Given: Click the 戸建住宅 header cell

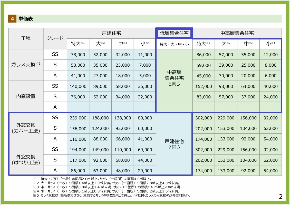Looking at the screenshot, I should click(111, 33).
